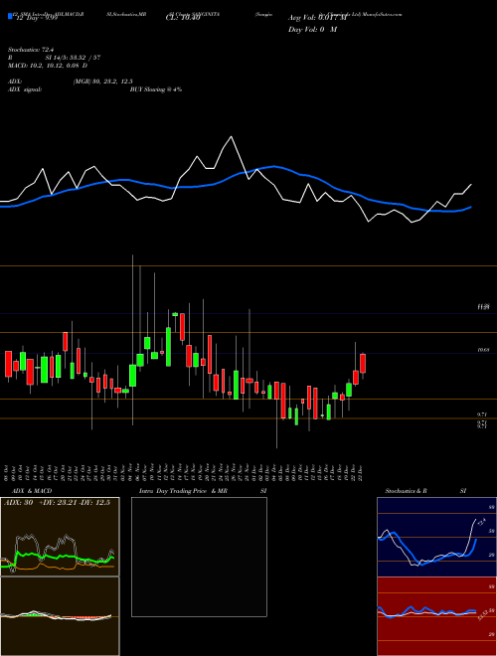
Task: Click the last red candlestick on the chart
Action: tap(363, 363)
